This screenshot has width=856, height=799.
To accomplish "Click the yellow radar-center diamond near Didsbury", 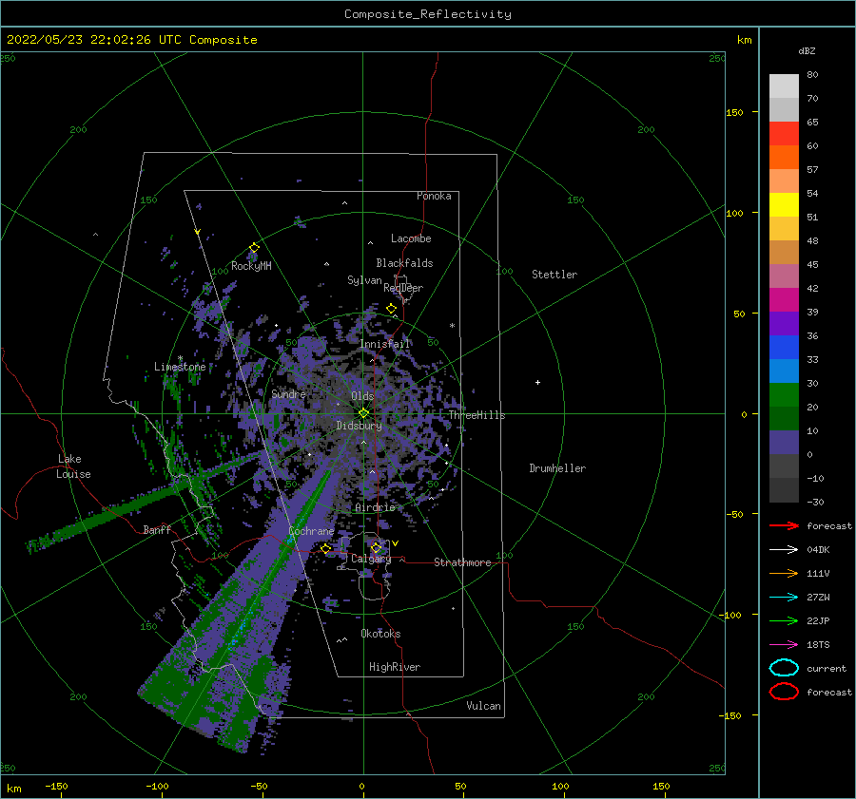I will point(363,413).
